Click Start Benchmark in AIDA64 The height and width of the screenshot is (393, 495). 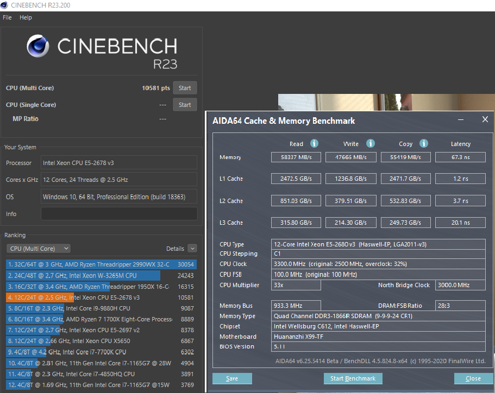coord(353,378)
